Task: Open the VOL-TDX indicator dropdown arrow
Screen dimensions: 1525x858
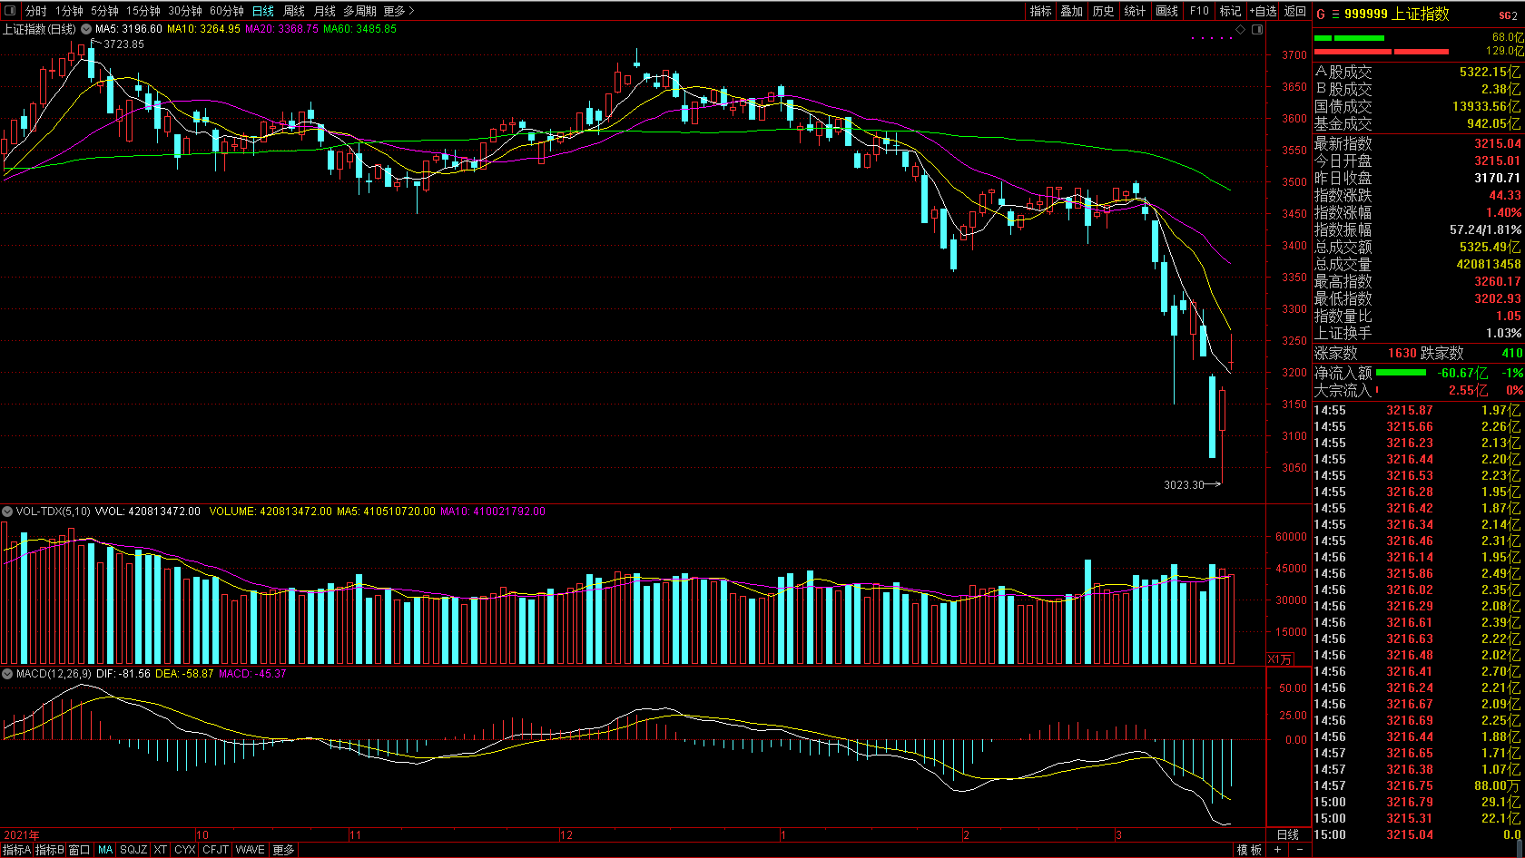Action: pos(7,512)
